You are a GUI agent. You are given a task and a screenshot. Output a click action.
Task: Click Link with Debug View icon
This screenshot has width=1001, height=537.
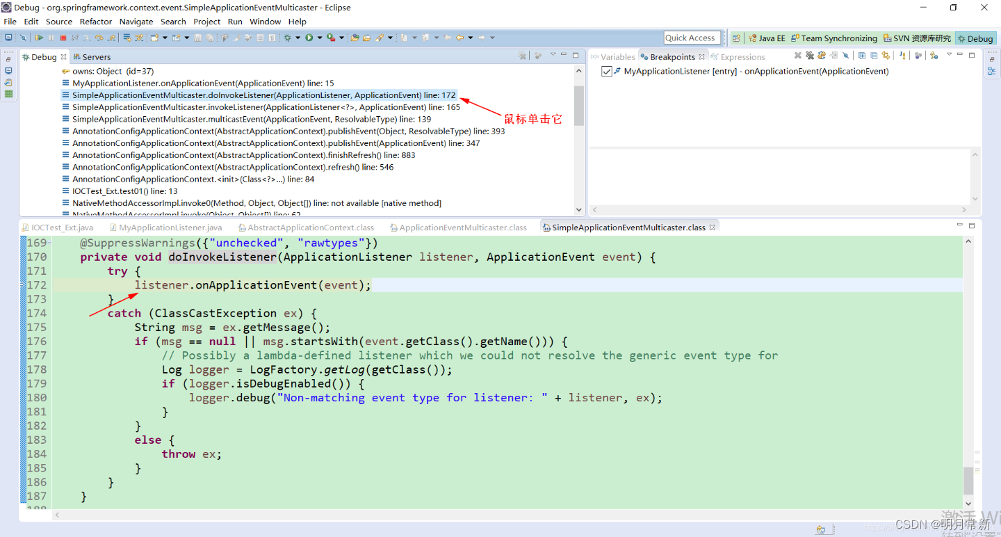(886, 56)
